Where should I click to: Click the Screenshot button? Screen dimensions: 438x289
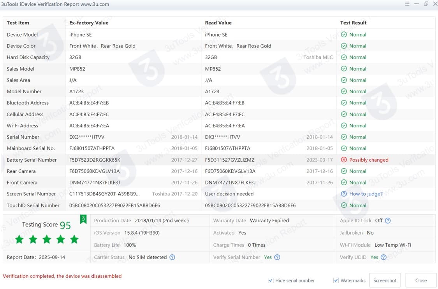point(385,280)
